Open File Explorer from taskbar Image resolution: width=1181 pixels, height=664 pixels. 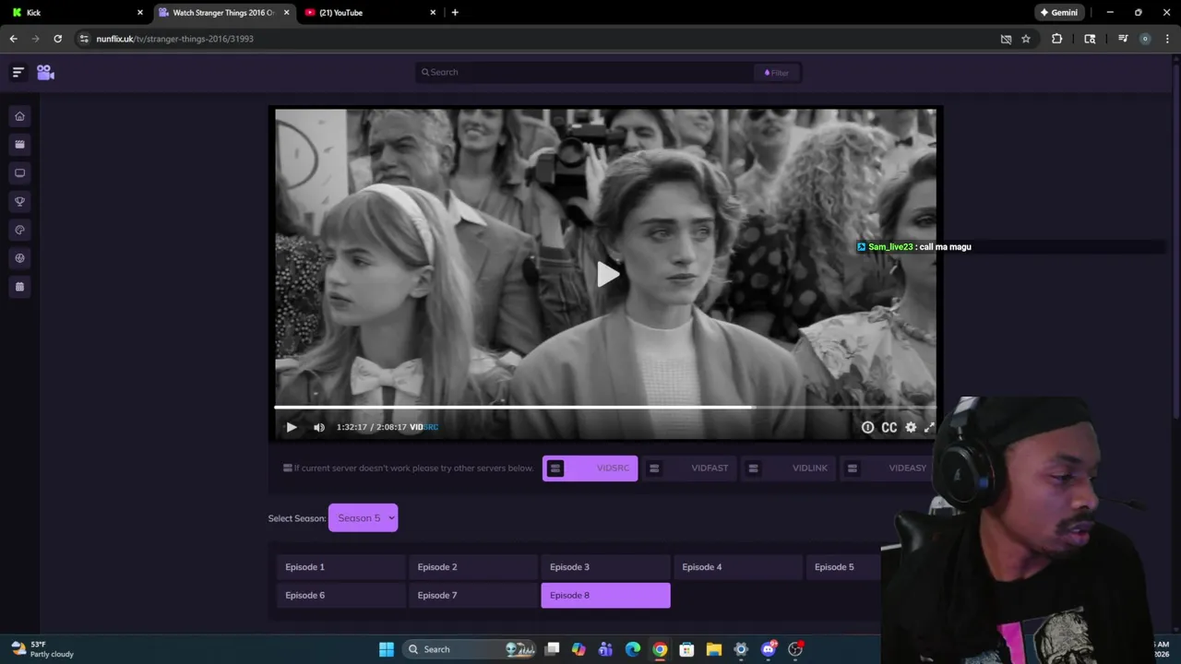click(x=714, y=649)
